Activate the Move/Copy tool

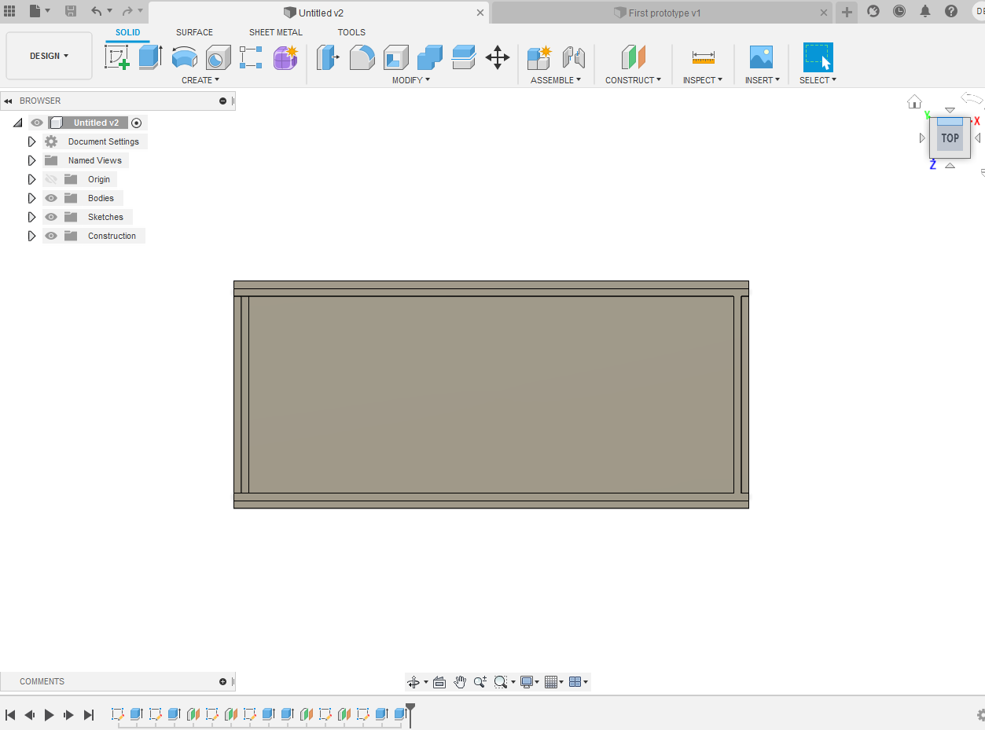pos(497,57)
